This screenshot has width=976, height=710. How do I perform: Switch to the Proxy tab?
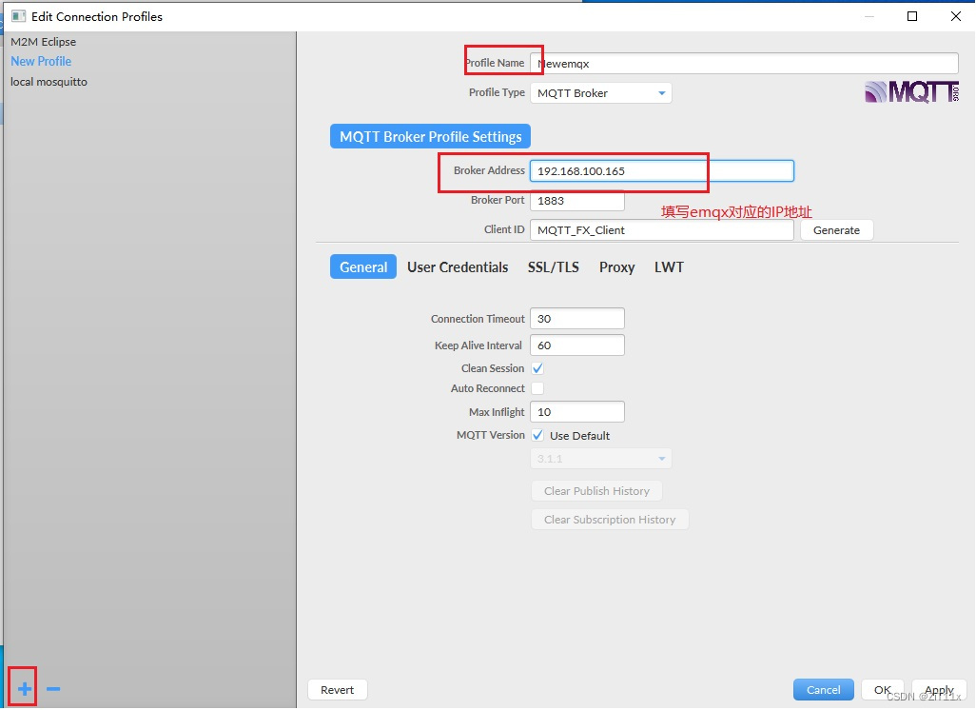[616, 266]
